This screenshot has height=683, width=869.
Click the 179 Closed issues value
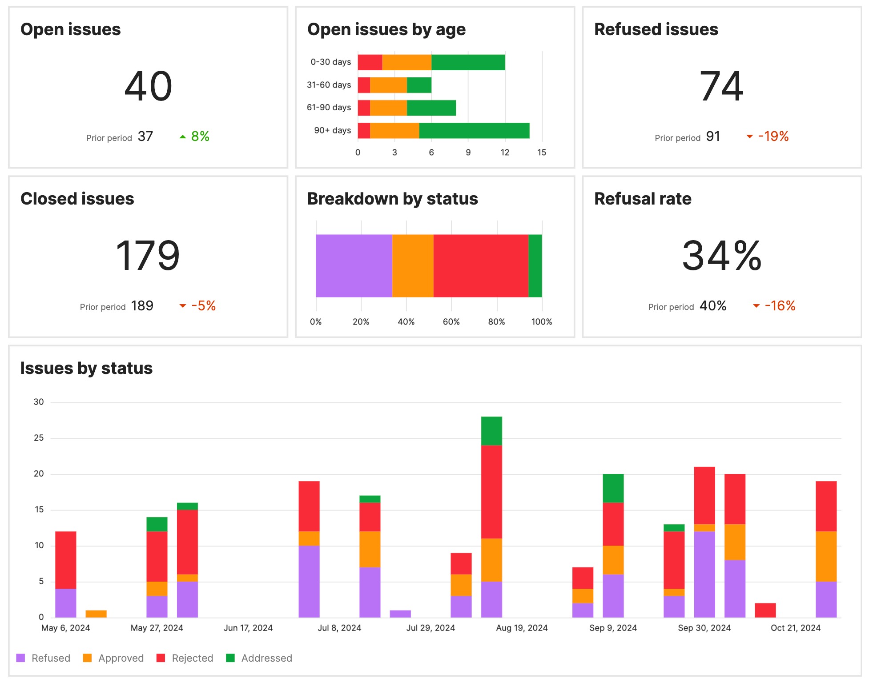148,255
